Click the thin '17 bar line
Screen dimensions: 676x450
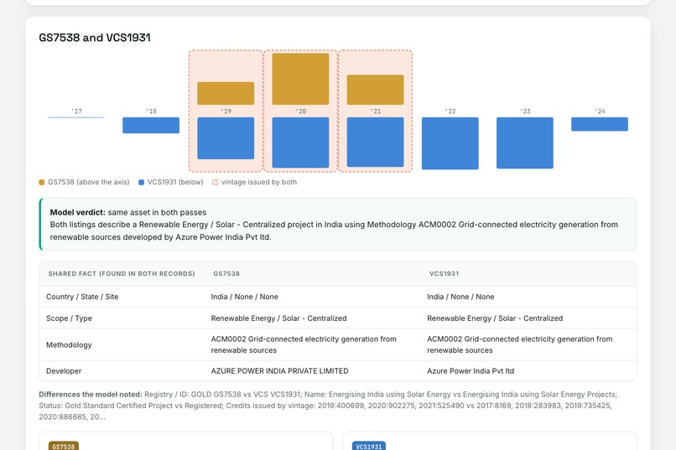[76, 117]
